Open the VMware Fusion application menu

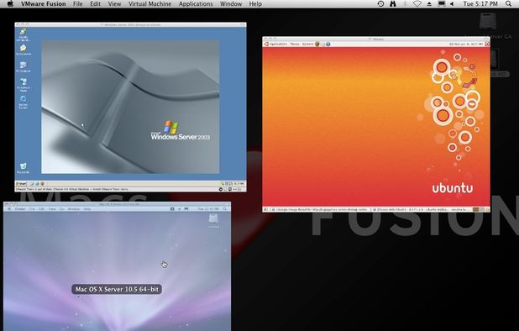click(44, 4)
